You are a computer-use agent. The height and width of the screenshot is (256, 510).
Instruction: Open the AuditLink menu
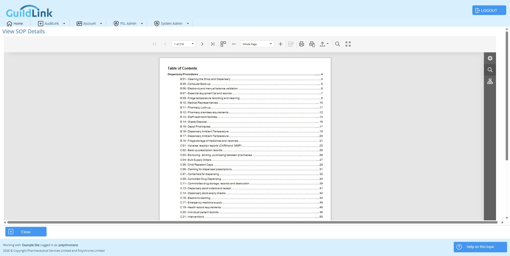point(49,24)
